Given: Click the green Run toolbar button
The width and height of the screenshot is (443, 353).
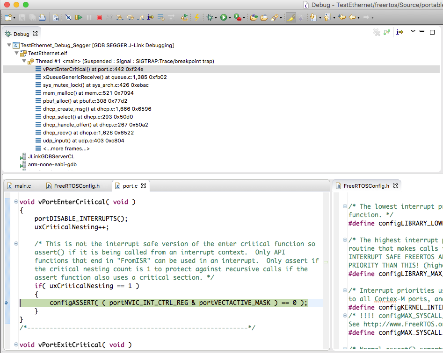Looking at the screenshot, I should tap(224, 17).
